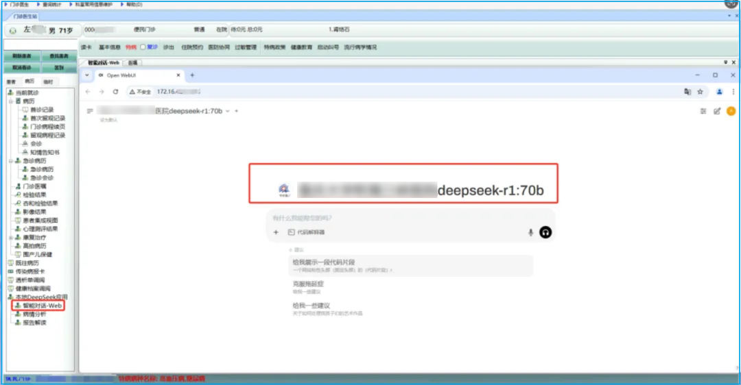Open 病情分析 in the sidebar tree
This screenshot has height=385, width=741.
pos(34,314)
